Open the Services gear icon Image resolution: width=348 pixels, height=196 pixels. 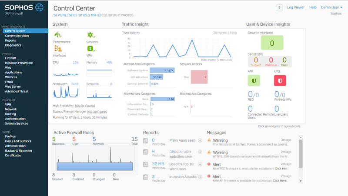(91, 35)
